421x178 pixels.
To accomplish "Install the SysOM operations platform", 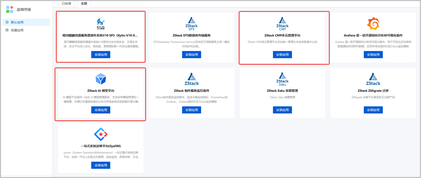I will click(x=101, y=165).
